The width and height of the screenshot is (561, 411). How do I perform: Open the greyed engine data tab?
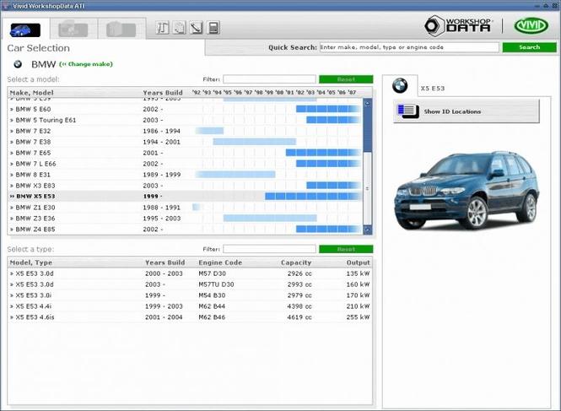[x=73, y=29]
